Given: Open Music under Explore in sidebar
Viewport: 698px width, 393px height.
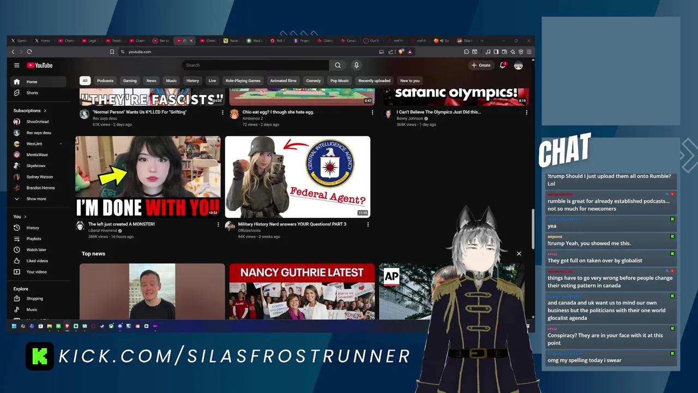Looking at the screenshot, I should (38, 309).
